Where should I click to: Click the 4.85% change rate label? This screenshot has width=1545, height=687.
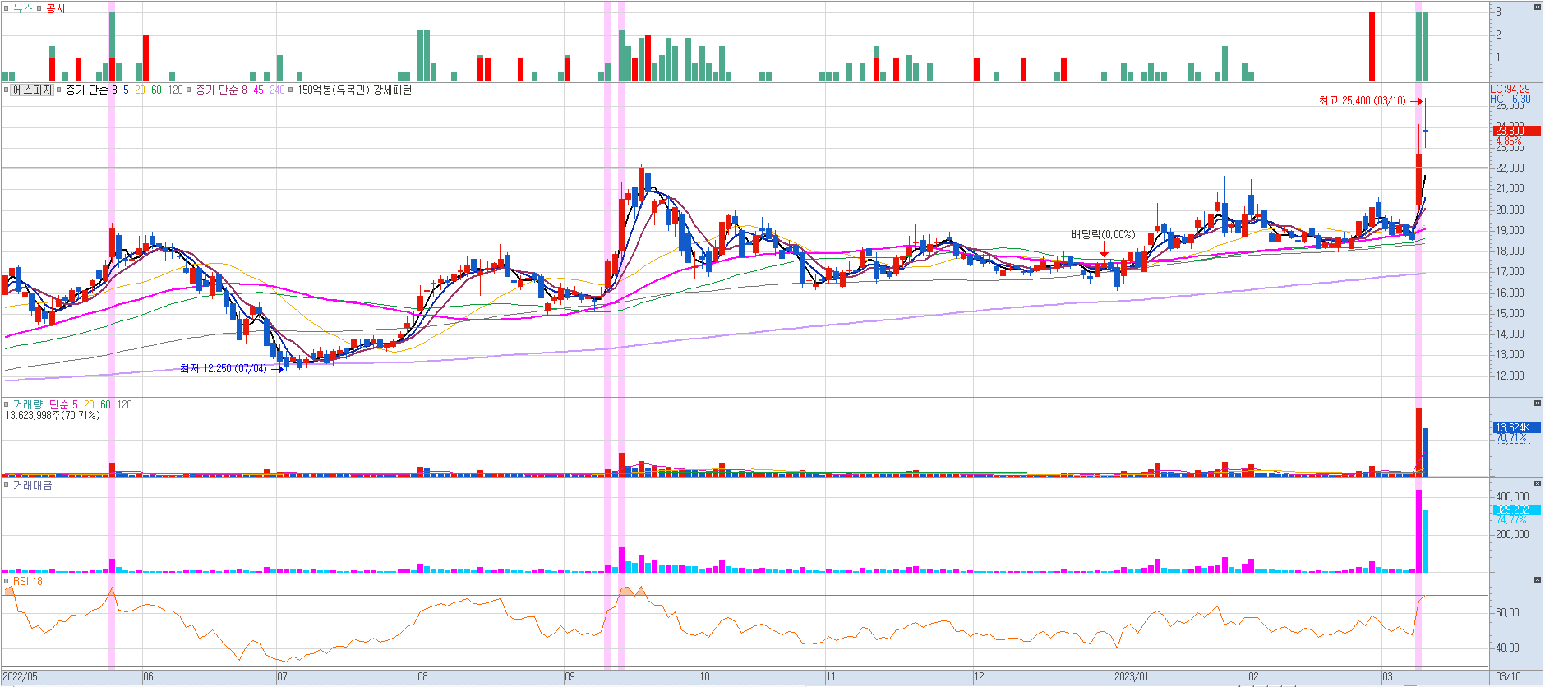click(x=1509, y=141)
